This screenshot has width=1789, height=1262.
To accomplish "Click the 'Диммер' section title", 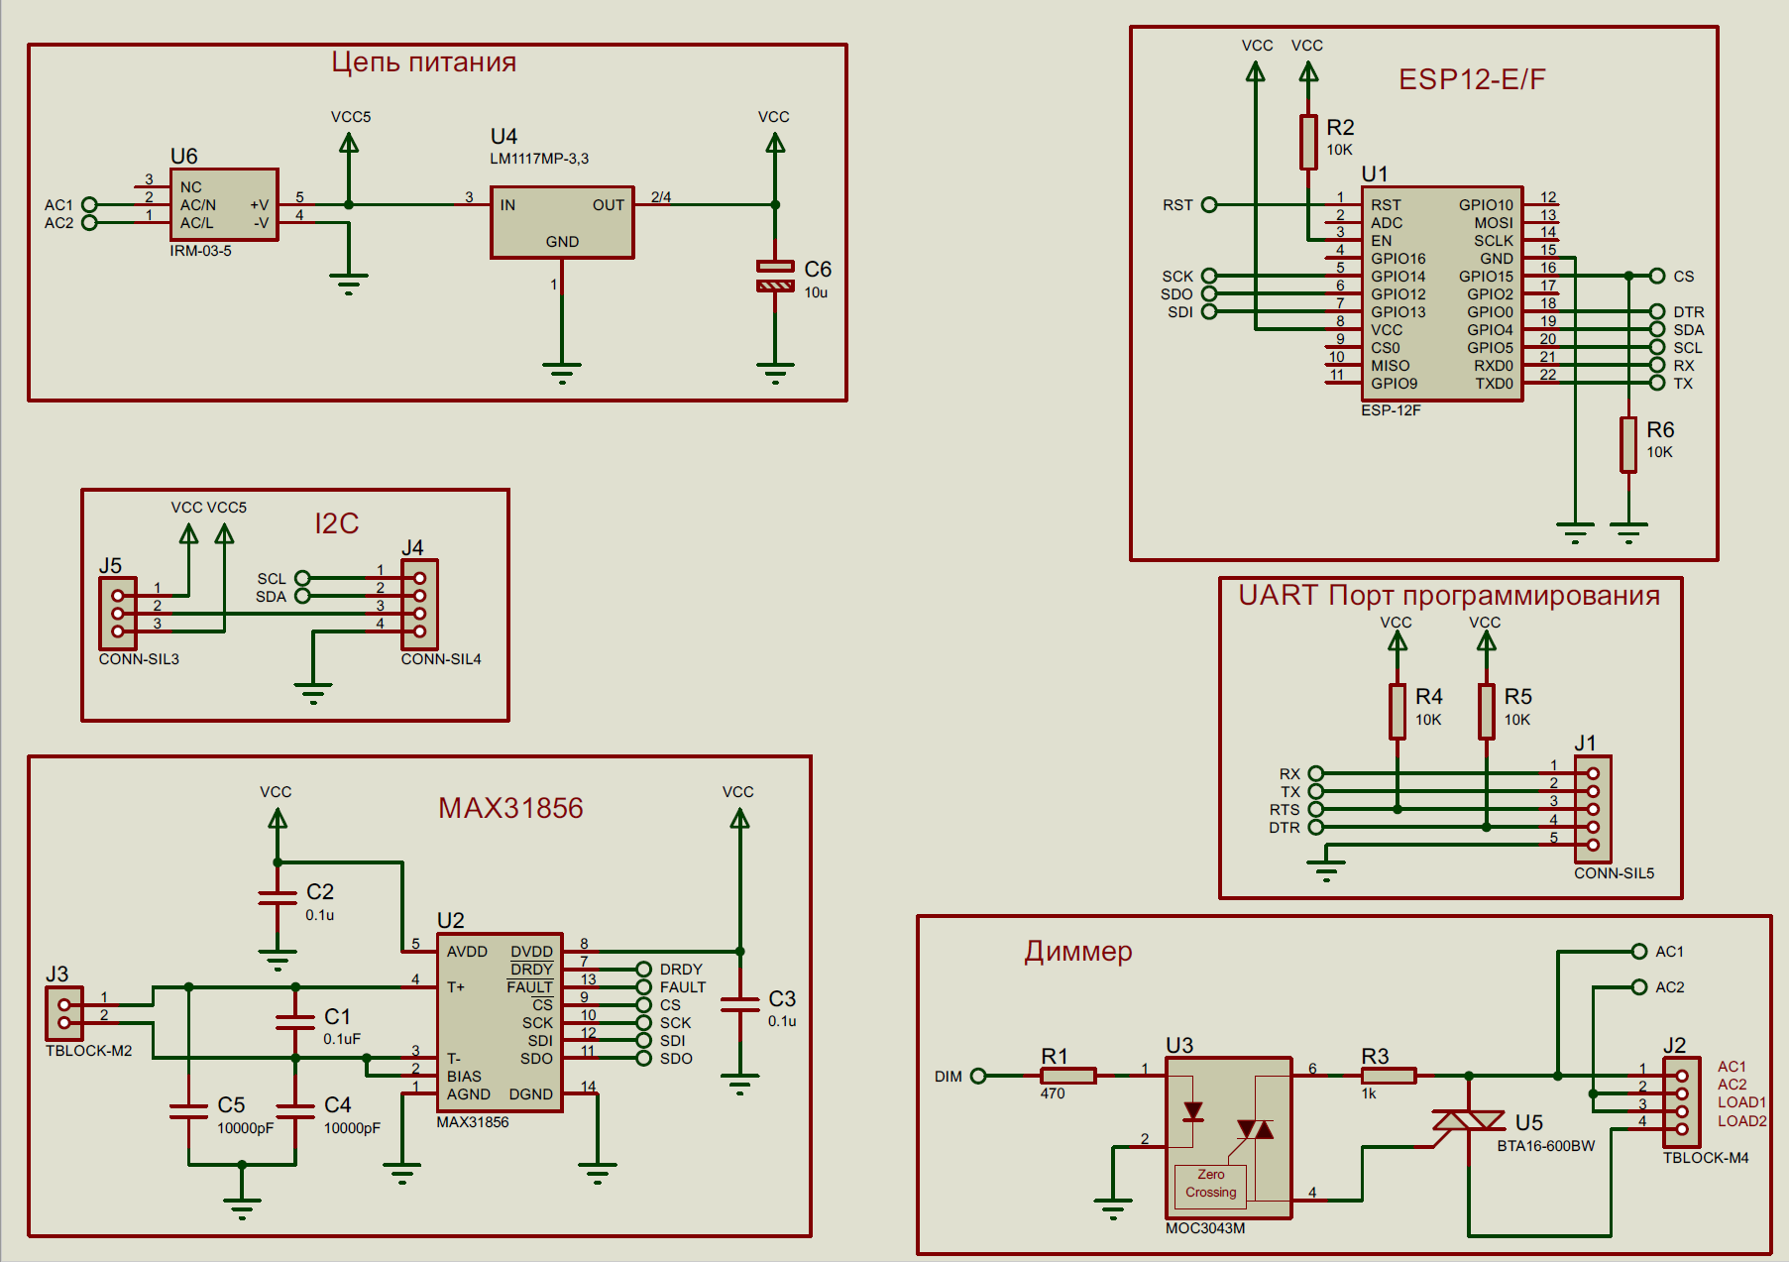I will pos(1078,952).
